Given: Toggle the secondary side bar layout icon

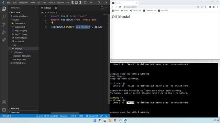Looking at the screenshot, I should tap(80, 2).
